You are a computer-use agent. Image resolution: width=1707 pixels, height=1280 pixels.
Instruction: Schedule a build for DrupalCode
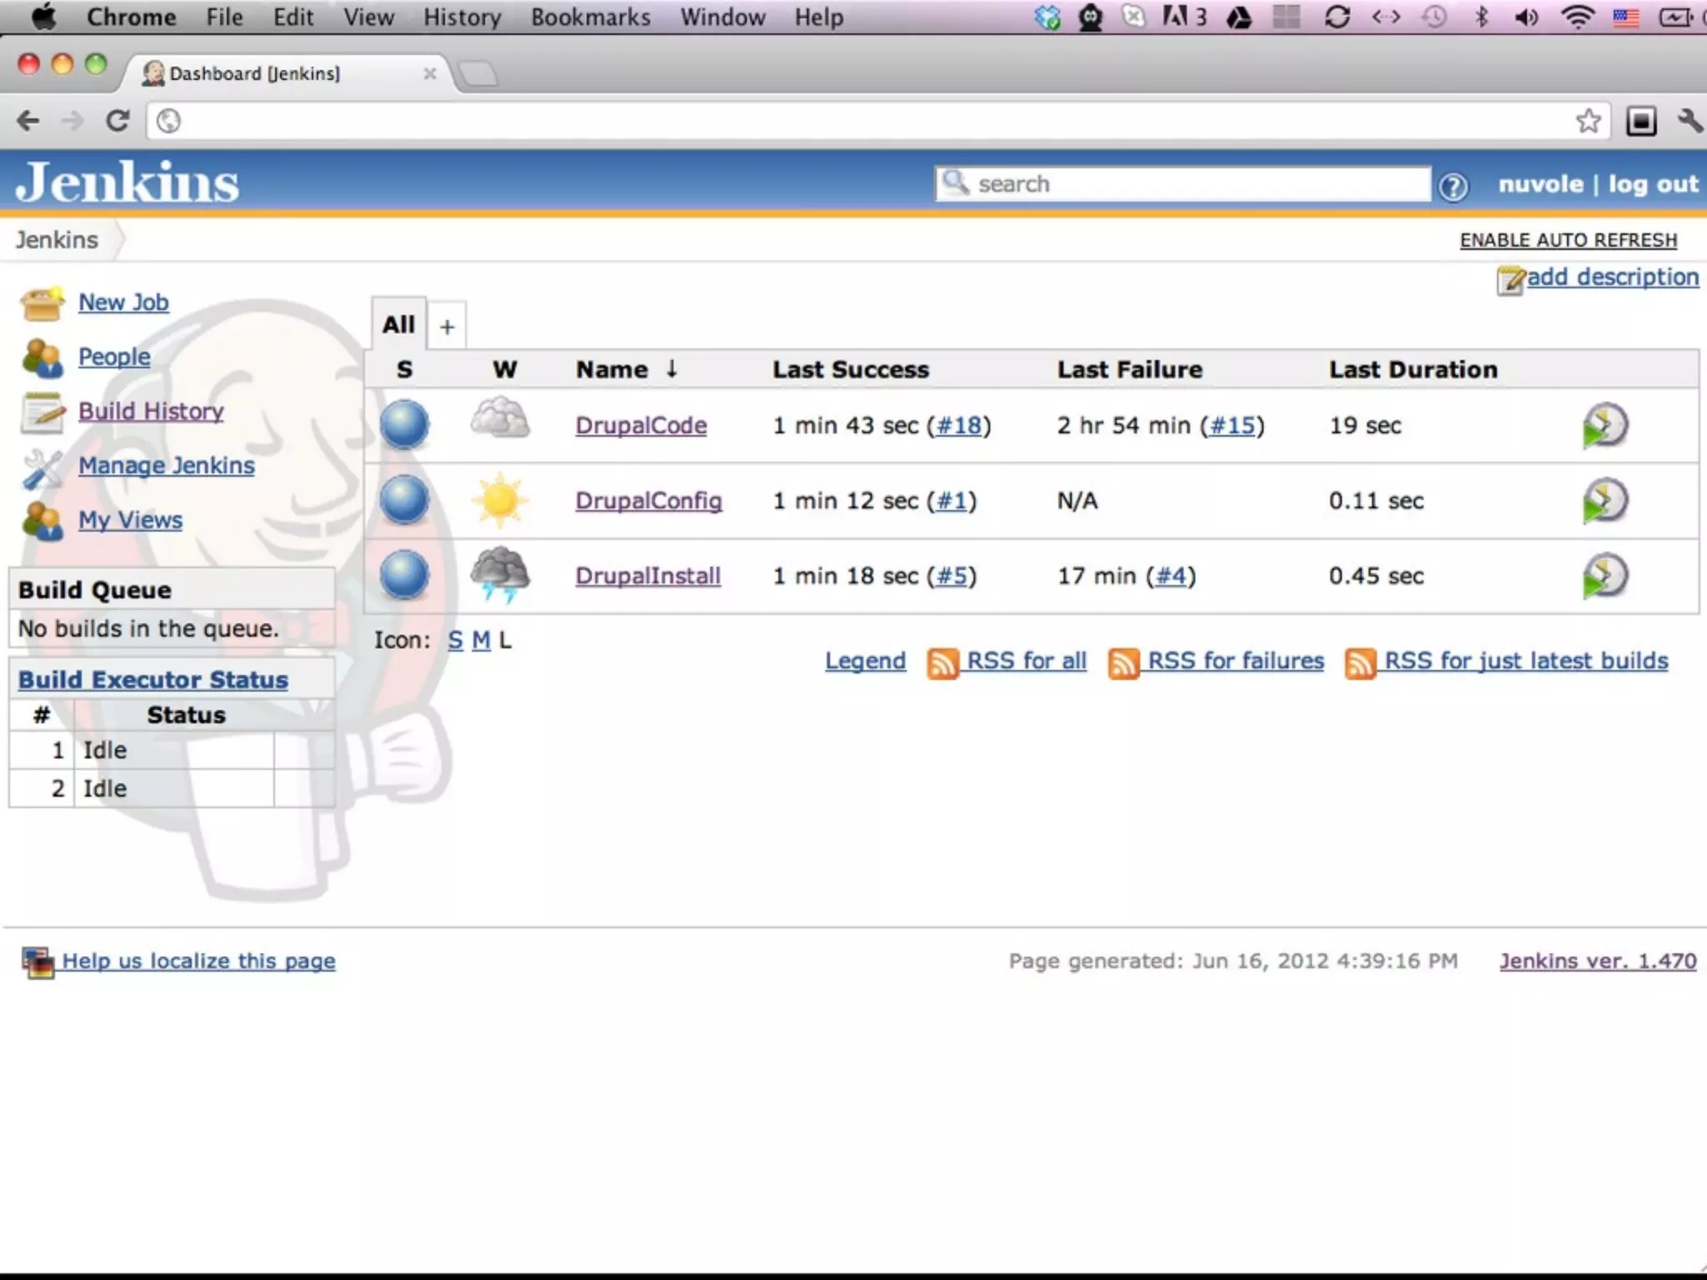(1604, 425)
